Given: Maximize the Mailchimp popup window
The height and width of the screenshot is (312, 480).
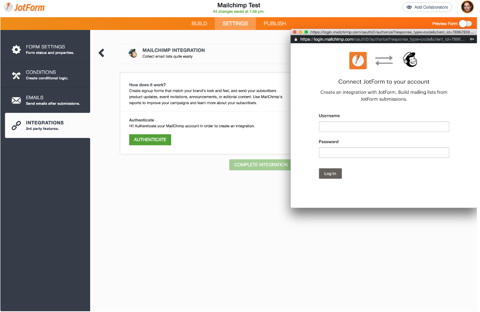Looking at the screenshot, I should point(306,32).
